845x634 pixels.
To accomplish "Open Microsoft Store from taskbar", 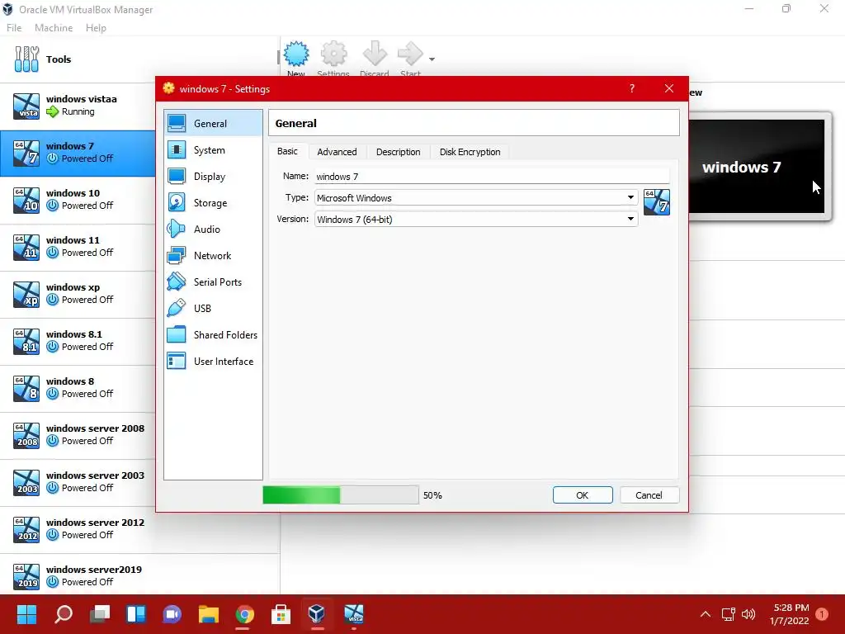I will (281, 613).
